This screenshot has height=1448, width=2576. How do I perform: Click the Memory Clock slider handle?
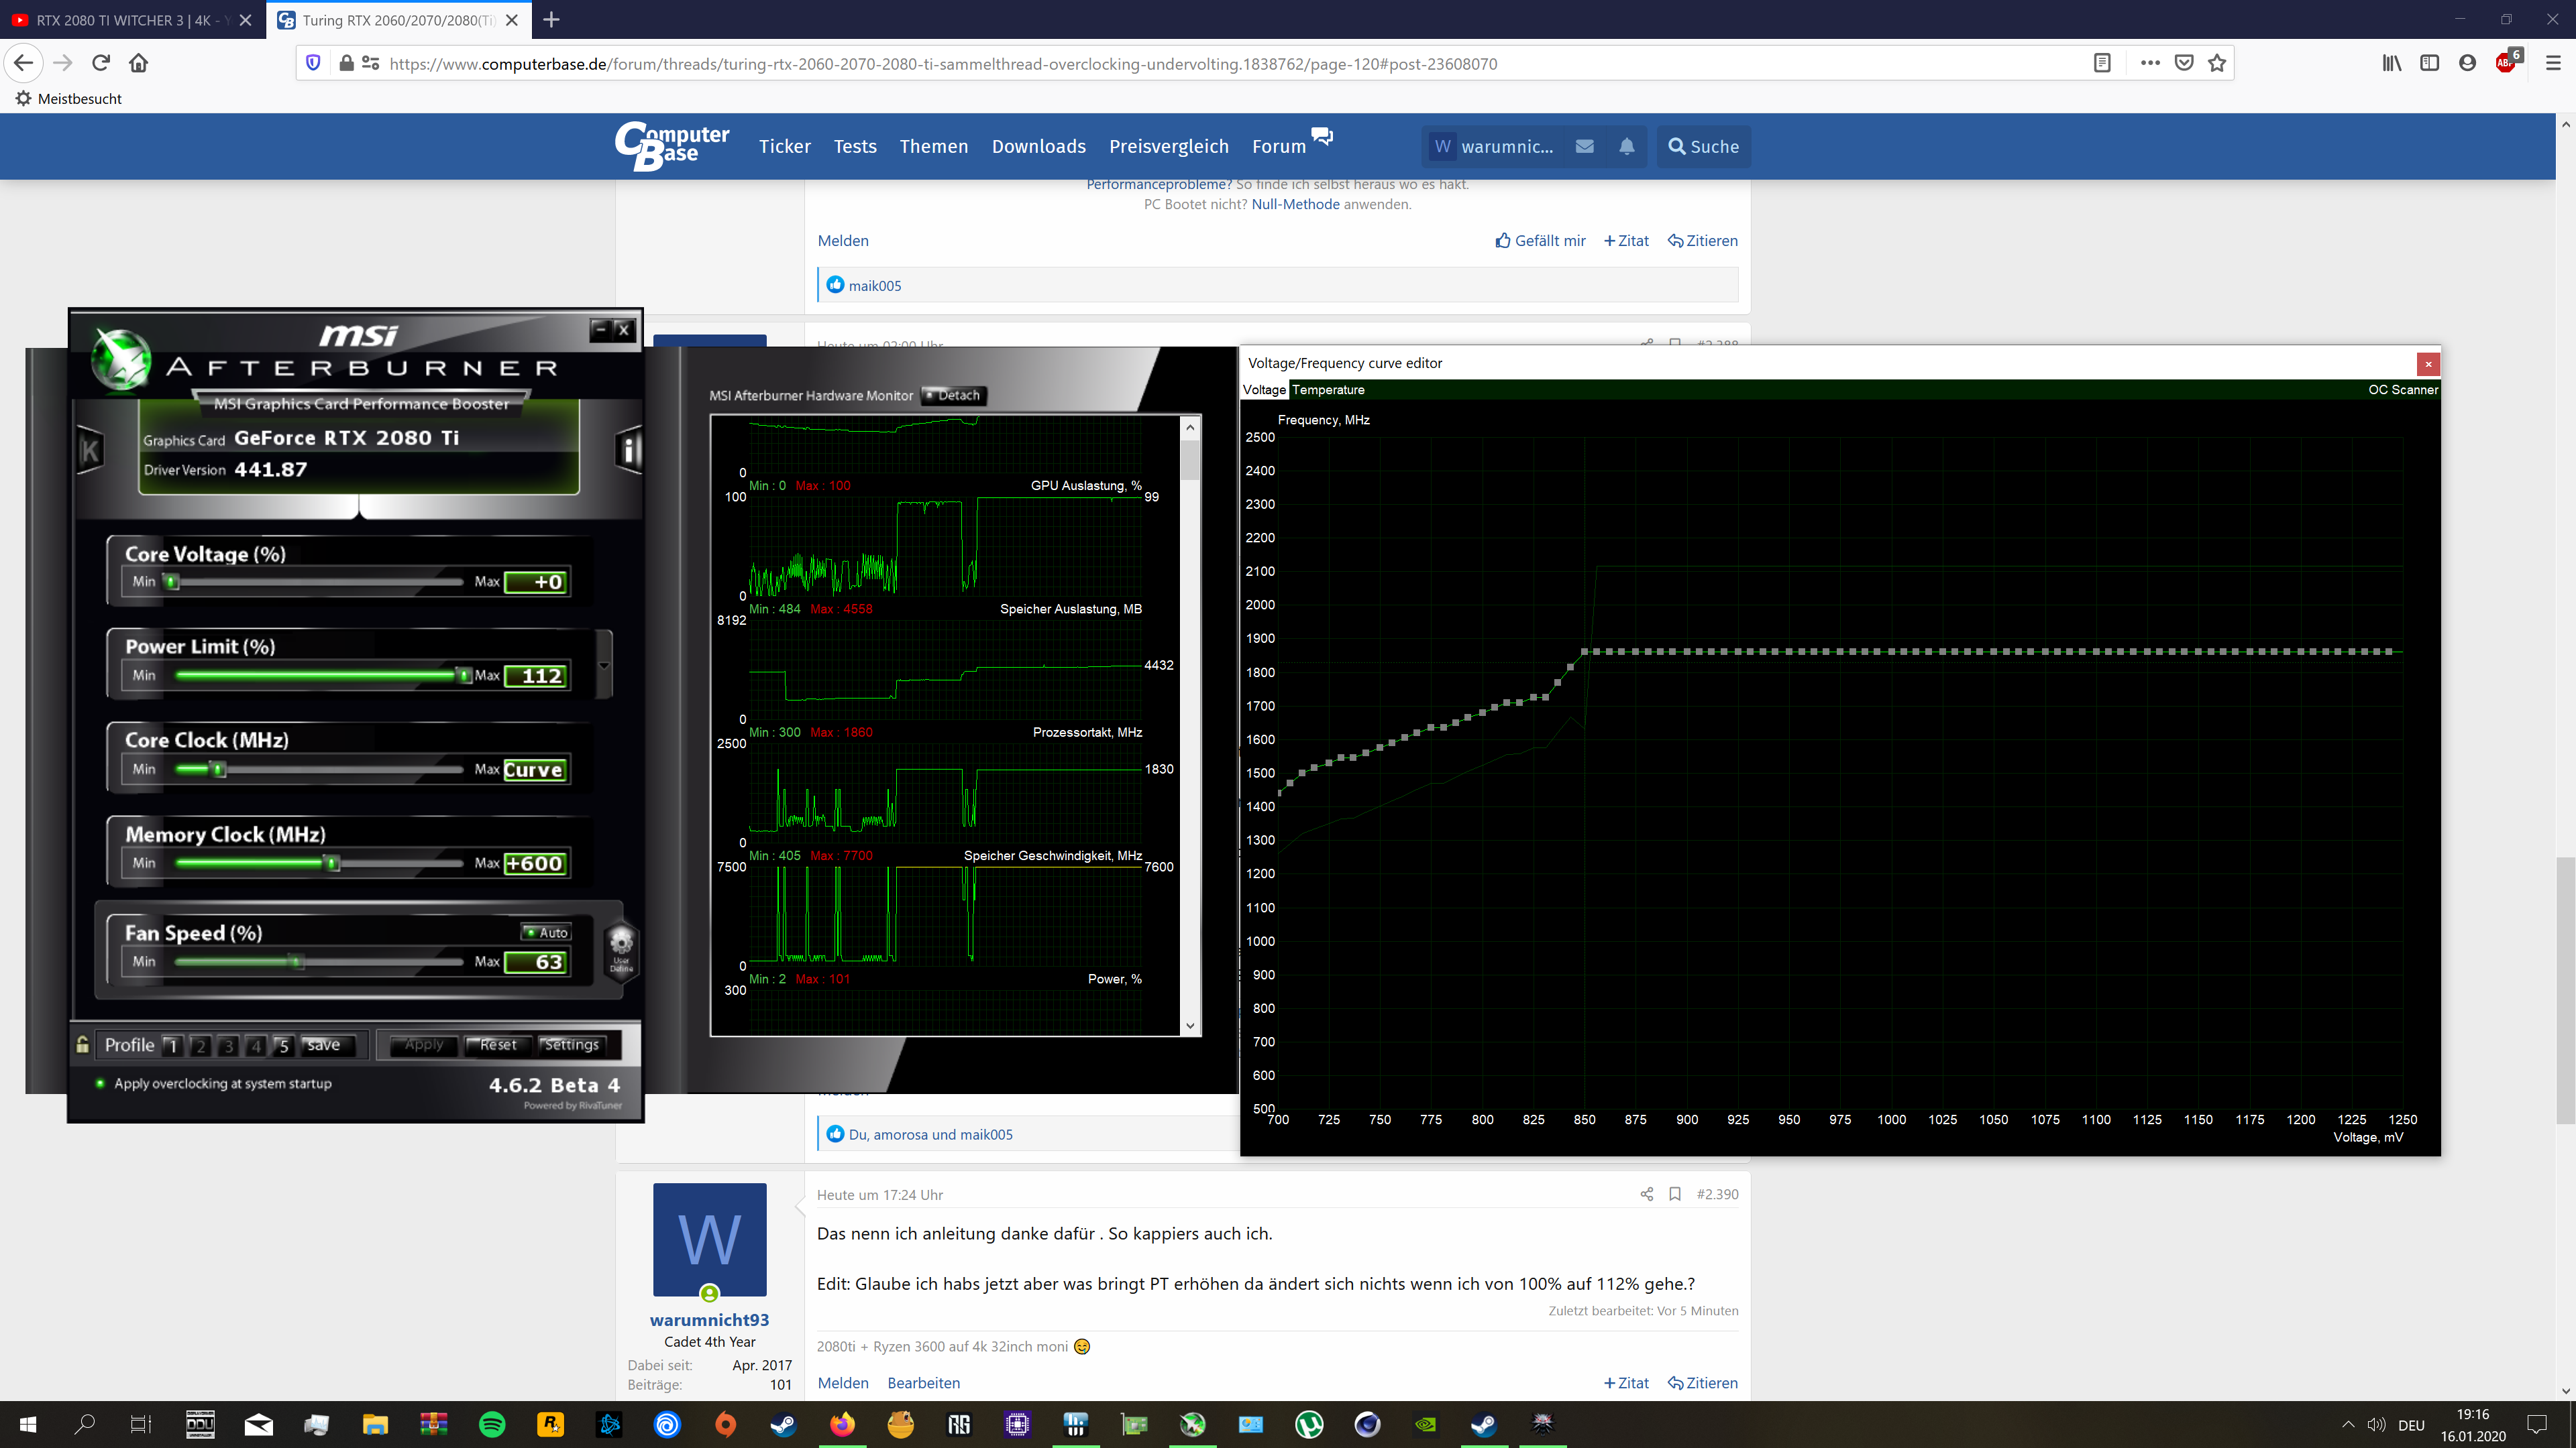click(332, 861)
